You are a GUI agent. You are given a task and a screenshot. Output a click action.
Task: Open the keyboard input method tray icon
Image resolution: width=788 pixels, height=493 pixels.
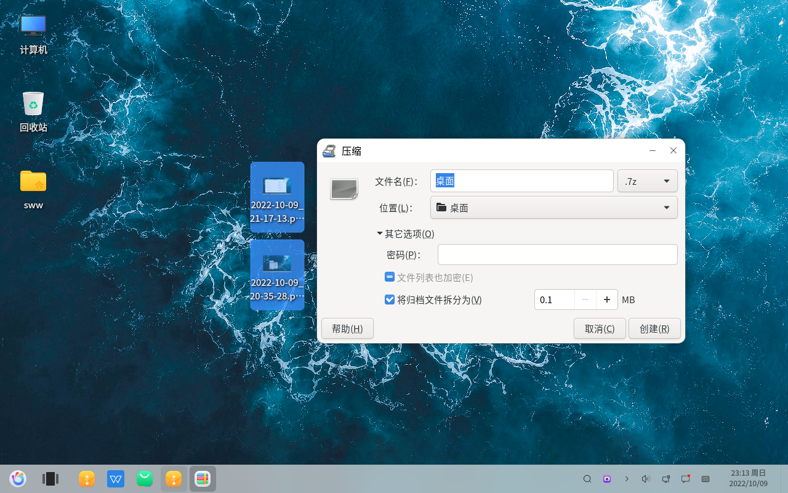tap(706, 479)
